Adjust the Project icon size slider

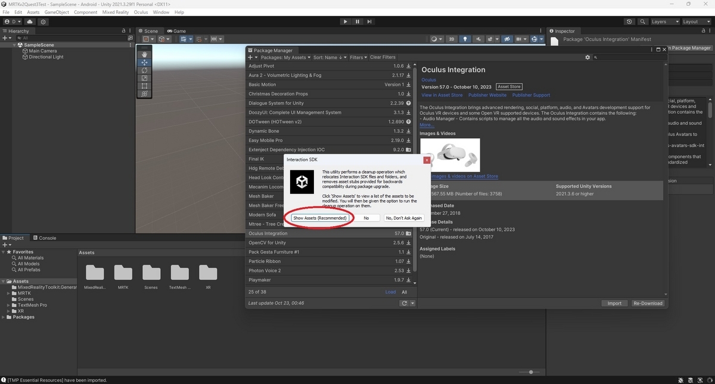(530, 372)
